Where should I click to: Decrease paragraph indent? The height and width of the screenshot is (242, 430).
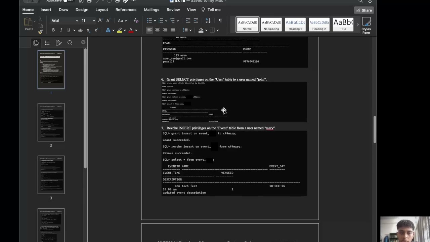(x=188, y=21)
